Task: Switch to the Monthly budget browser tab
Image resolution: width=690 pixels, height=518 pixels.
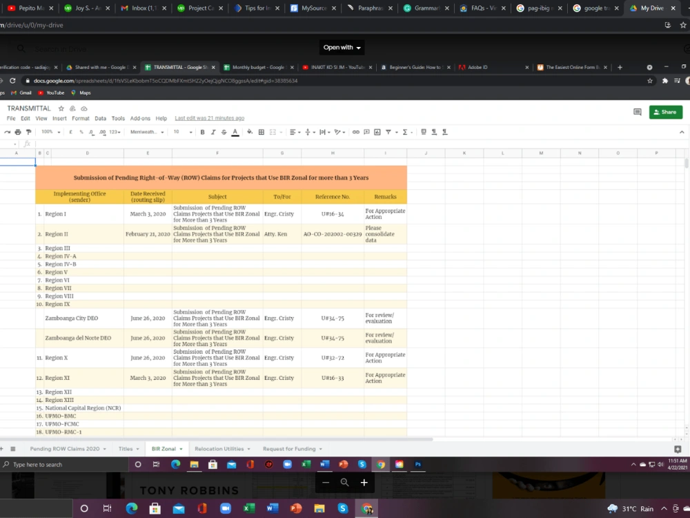Action: coord(257,68)
